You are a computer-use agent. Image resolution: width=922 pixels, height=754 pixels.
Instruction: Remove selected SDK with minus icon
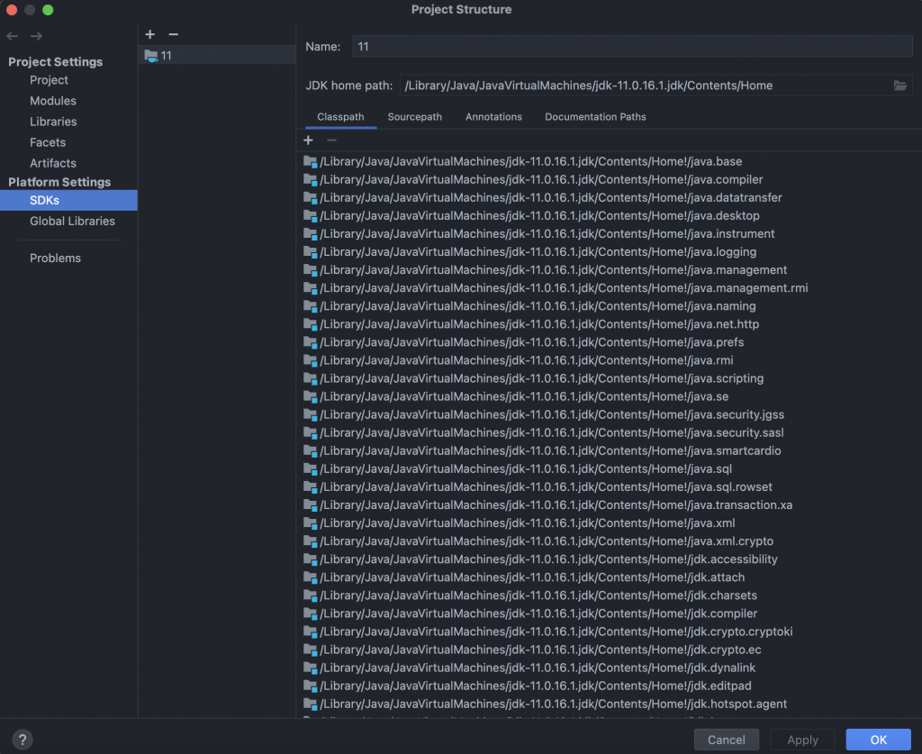pyautogui.click(x=174, y=34)
